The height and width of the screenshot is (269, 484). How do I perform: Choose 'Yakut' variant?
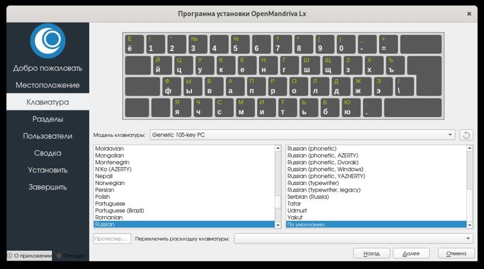click(x=376, y=217)
